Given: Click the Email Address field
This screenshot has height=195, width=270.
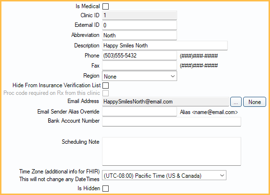Looking at the screenshot, I should pos(166,102).
